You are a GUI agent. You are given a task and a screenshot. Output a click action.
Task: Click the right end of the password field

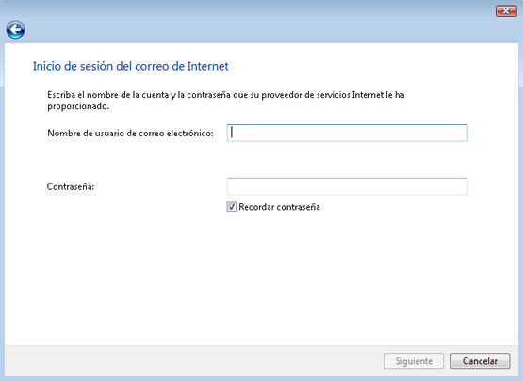click(464, 186)
